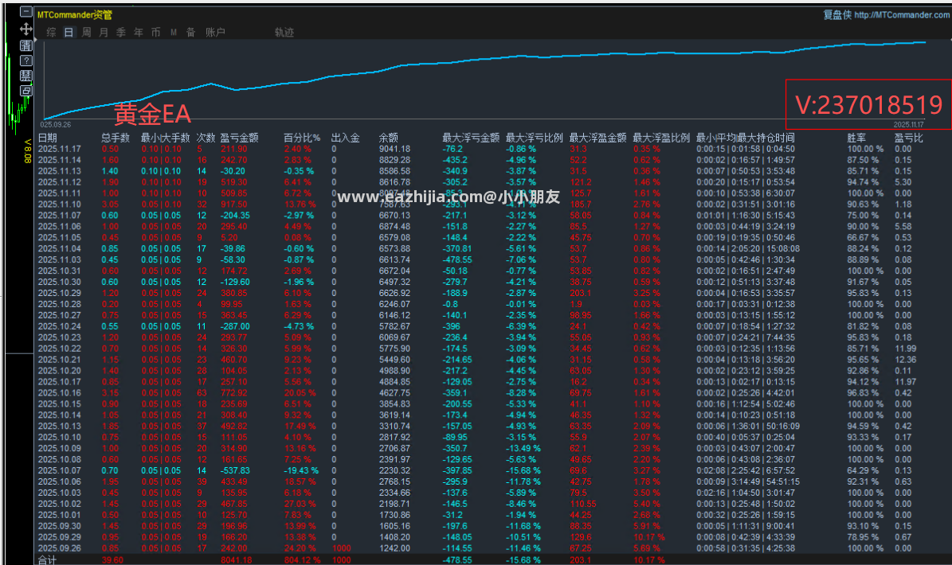Screen dimensions: 952x565
Task: Select the 2025.09.26 date row
Action: (60, 548)
